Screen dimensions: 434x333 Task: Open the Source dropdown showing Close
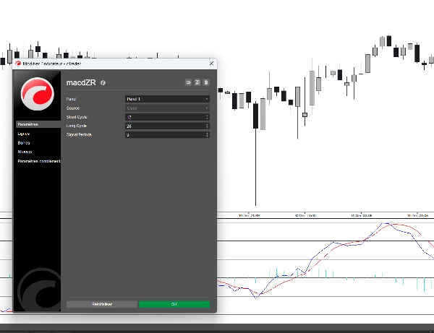[x=167, y=108]
